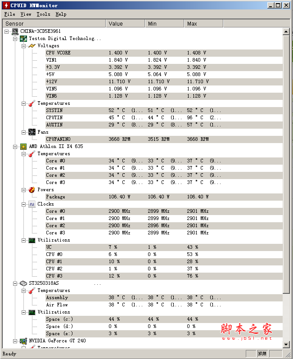Select the CPU VCORE voltage row
Image resolution: width=293 pixels, height=359 pixels.
pyautogui.click(x=164, y=53)
